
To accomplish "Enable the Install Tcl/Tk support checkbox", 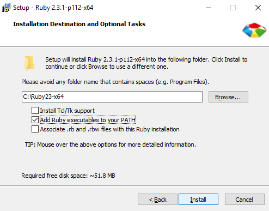I will click(35, 111).
